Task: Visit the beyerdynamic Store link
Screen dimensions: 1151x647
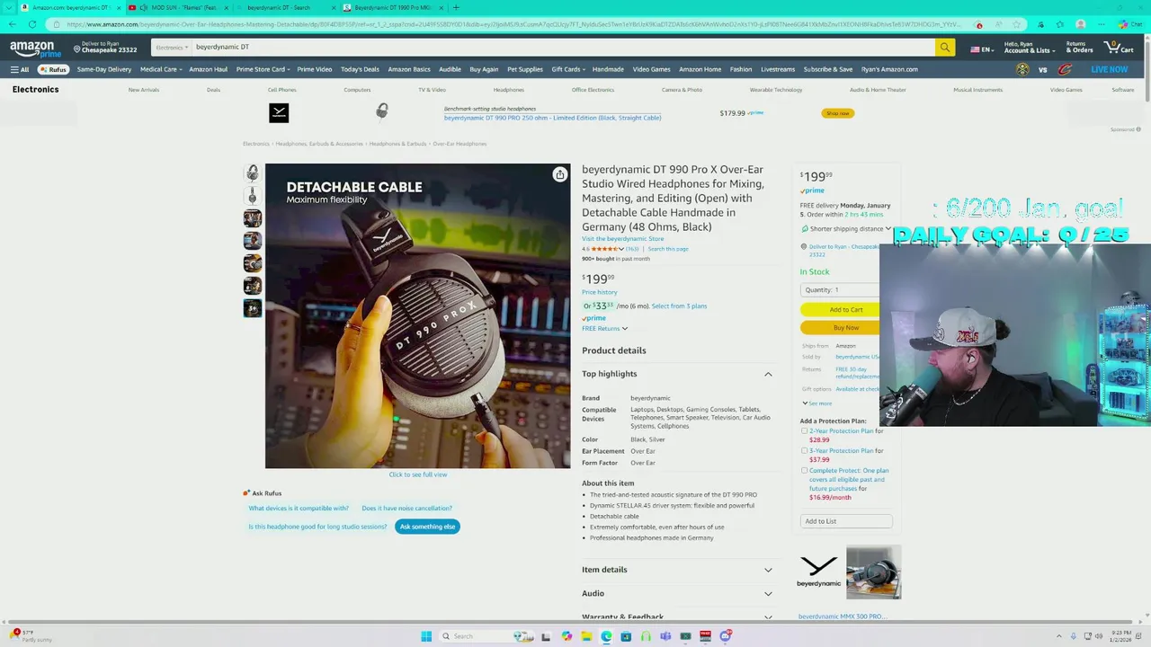Action: pos(622,239)
